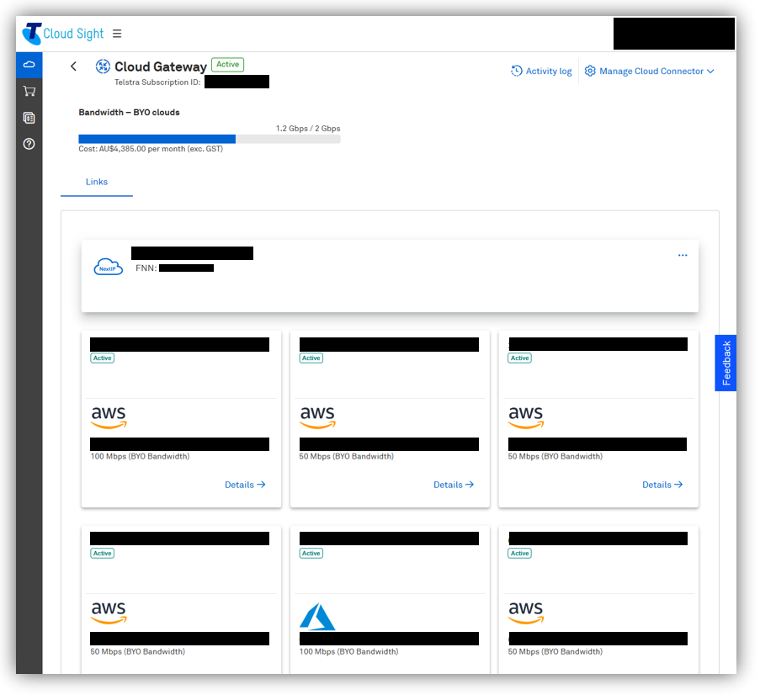Image resolution: width=760 pixels, height=695 pixels.
Task: Open the Activity log
Action: pos(541,72)
